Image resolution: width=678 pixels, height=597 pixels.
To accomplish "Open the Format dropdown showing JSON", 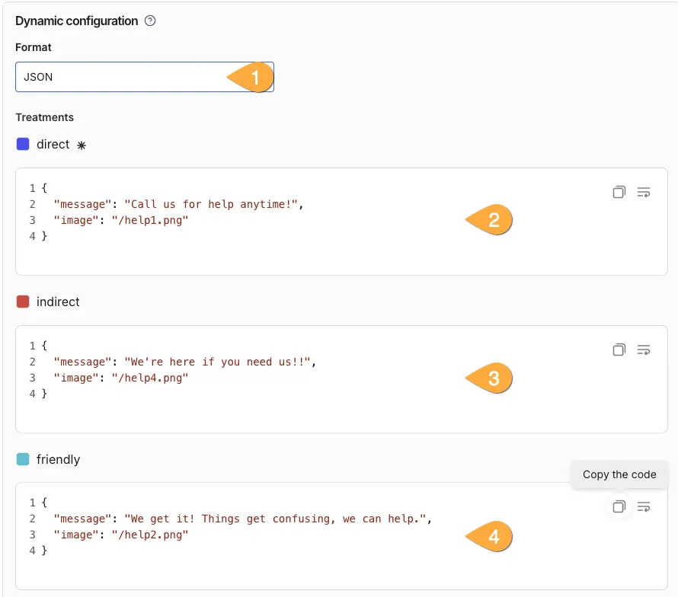I will click(x=122, y=77).
